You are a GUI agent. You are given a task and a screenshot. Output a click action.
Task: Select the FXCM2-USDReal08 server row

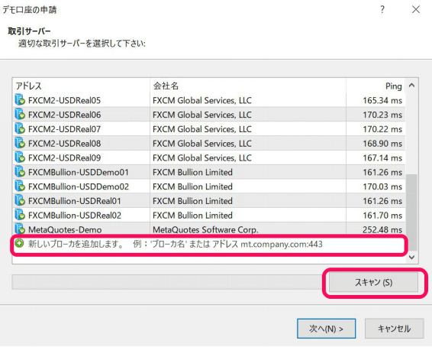point(209,143)
